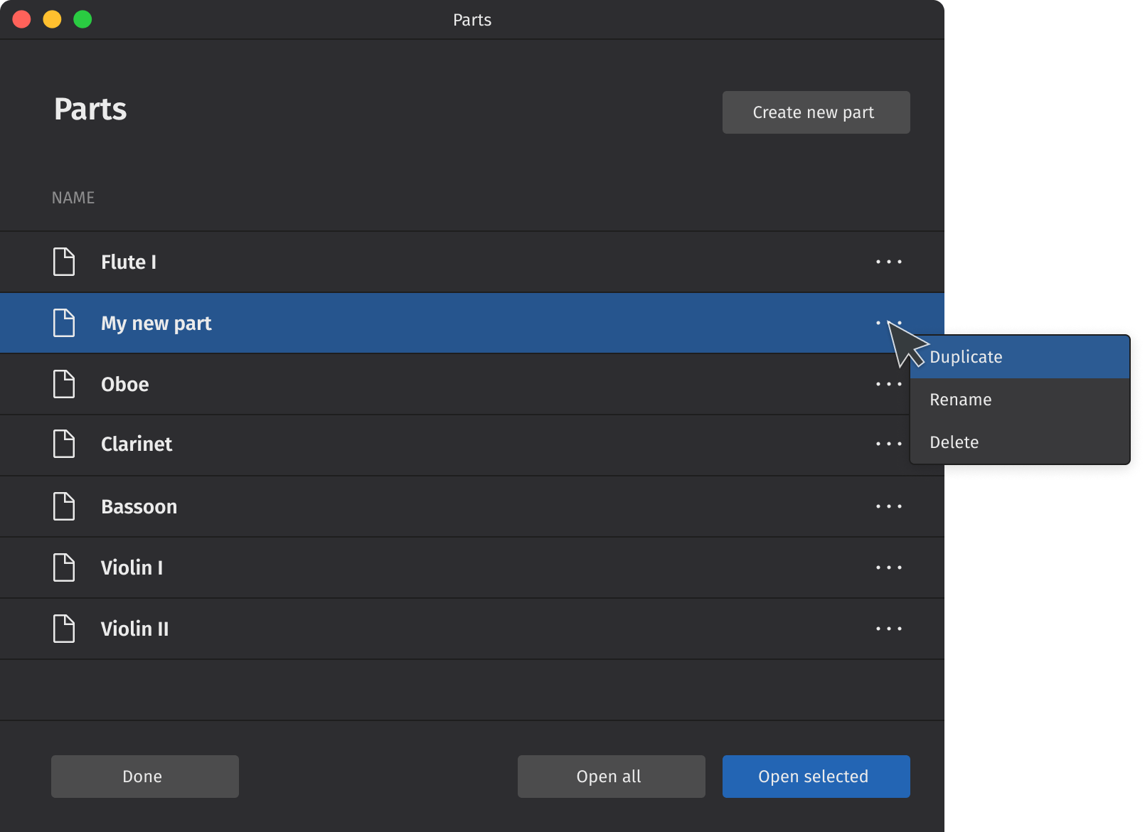Open the ellipsis menu for Flute I
Viewport: 1145px width, 832px height.
pyautogui.click(x=889, y=262)
